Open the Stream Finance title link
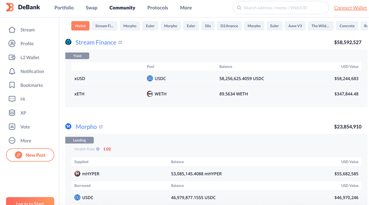 (96, 42)
